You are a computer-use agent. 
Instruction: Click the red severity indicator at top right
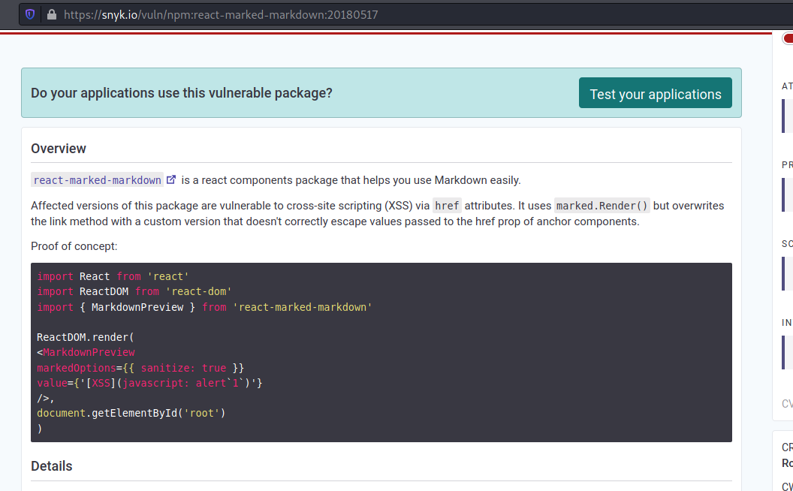coord(788,39)
